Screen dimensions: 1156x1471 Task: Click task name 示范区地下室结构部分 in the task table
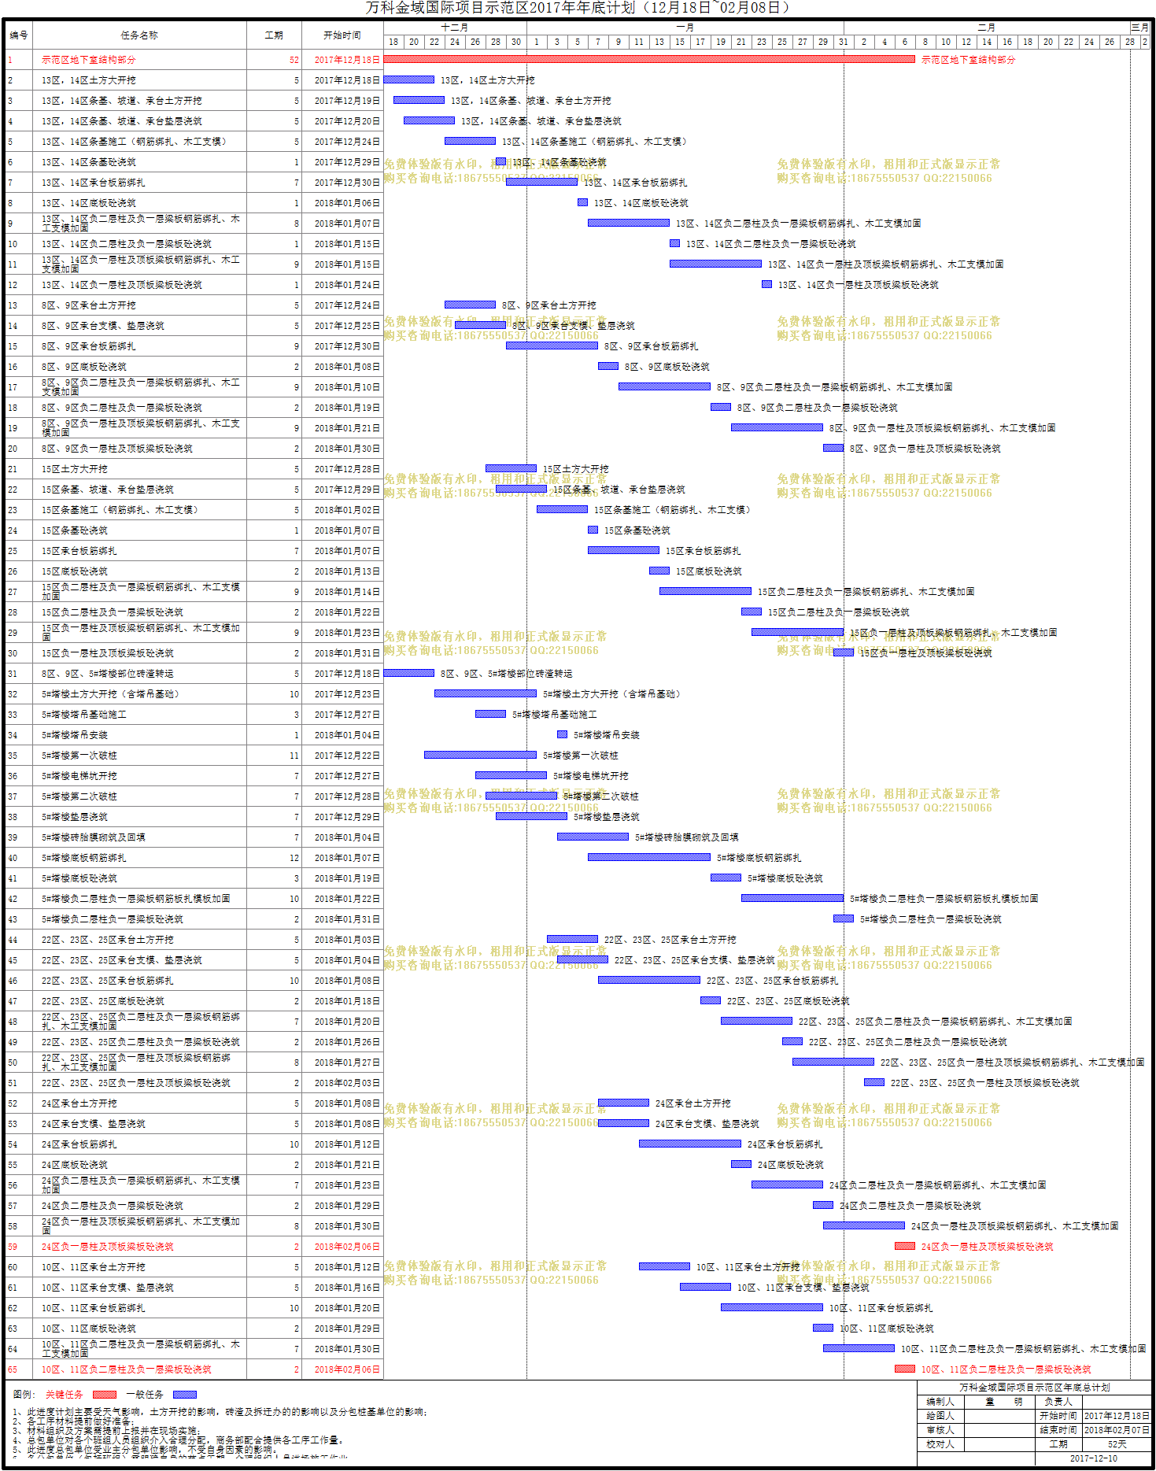(x=88, y=60)
